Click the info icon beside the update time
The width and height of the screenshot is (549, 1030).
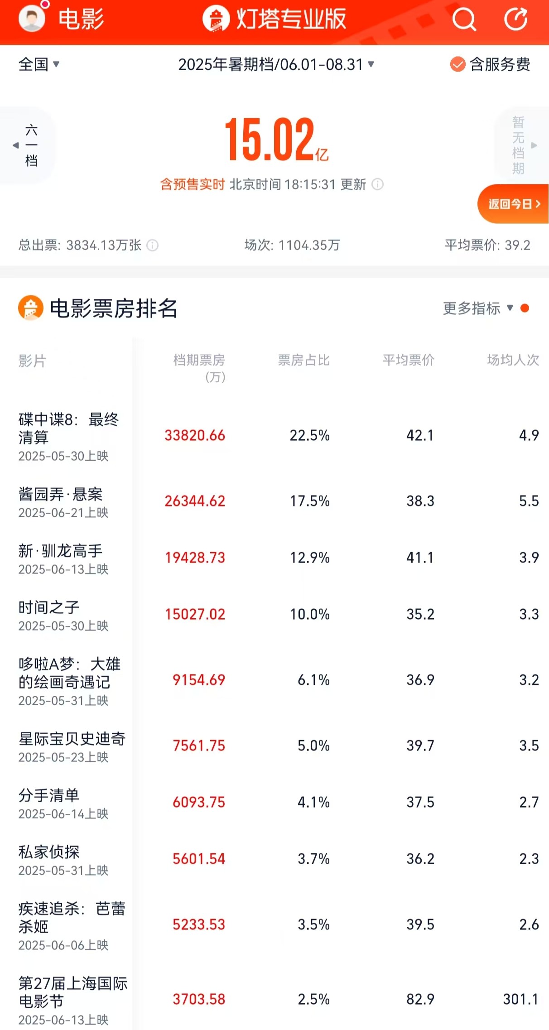(378, 184)
